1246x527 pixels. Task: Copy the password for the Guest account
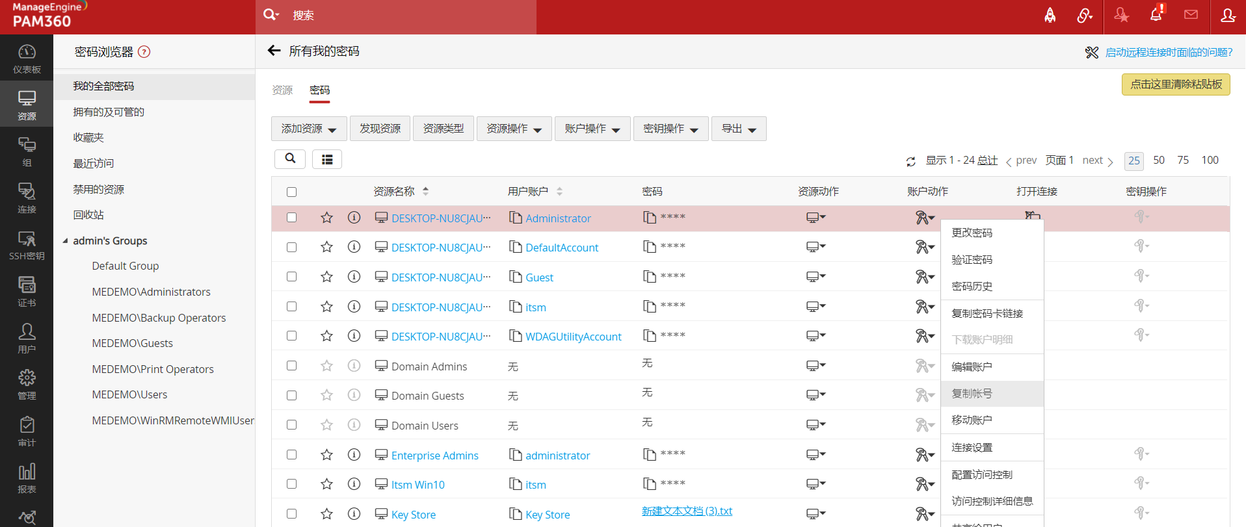coord(649,277)
